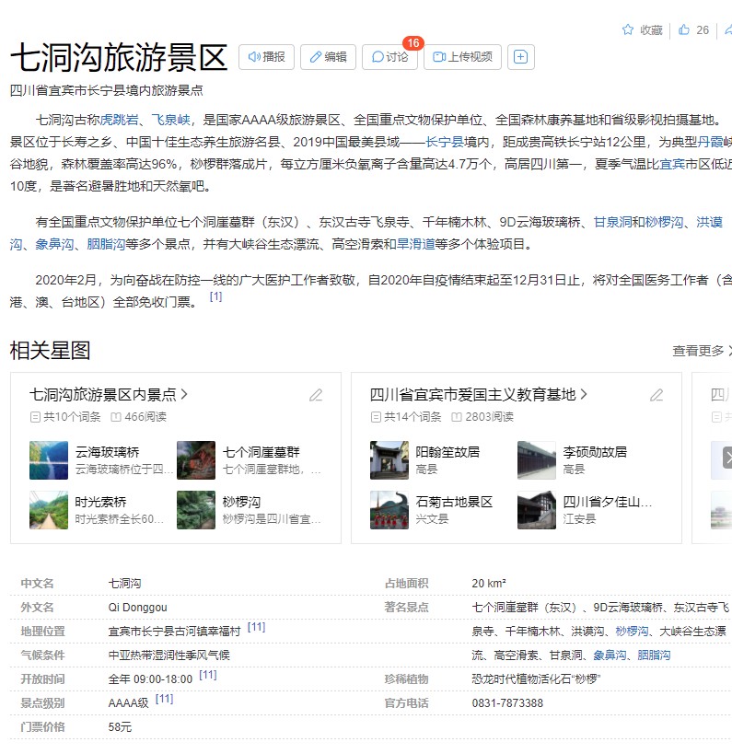Click reference [1] after the 免收门票 sentence
The image size is (732, 754).
pos(215,296)
